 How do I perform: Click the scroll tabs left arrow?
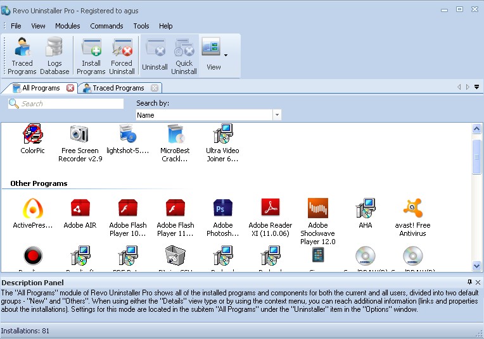click(459, 87)
